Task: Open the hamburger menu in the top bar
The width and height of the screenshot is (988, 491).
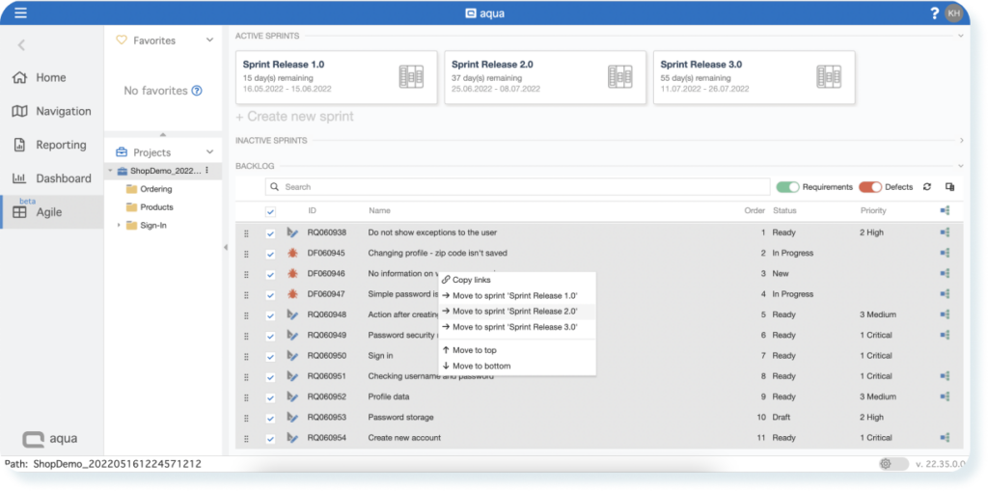Action: 21,14
